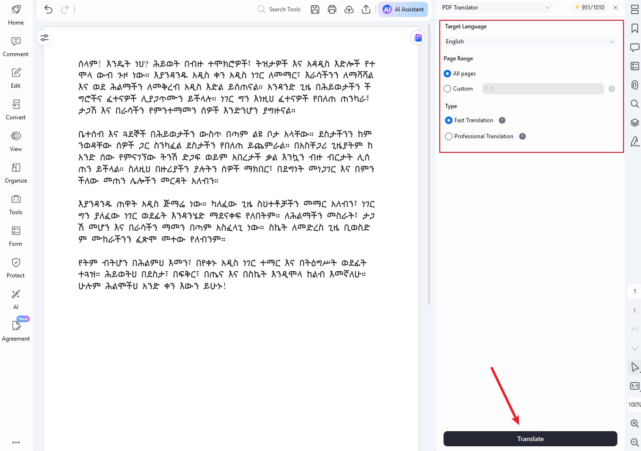The image size is (641, 451).
Task: Open the AI Assistant button
Action: (403, 9)
